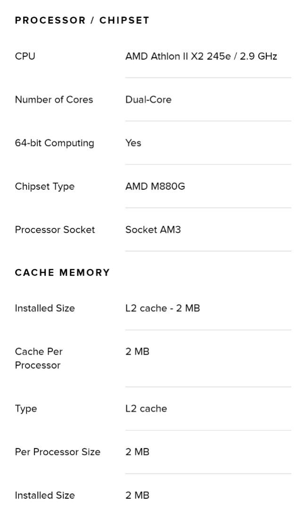This screenshot has height=510, width=305.
Task: Select the L2 cache - 2 MB value
Action: click(x=162, y=308)
